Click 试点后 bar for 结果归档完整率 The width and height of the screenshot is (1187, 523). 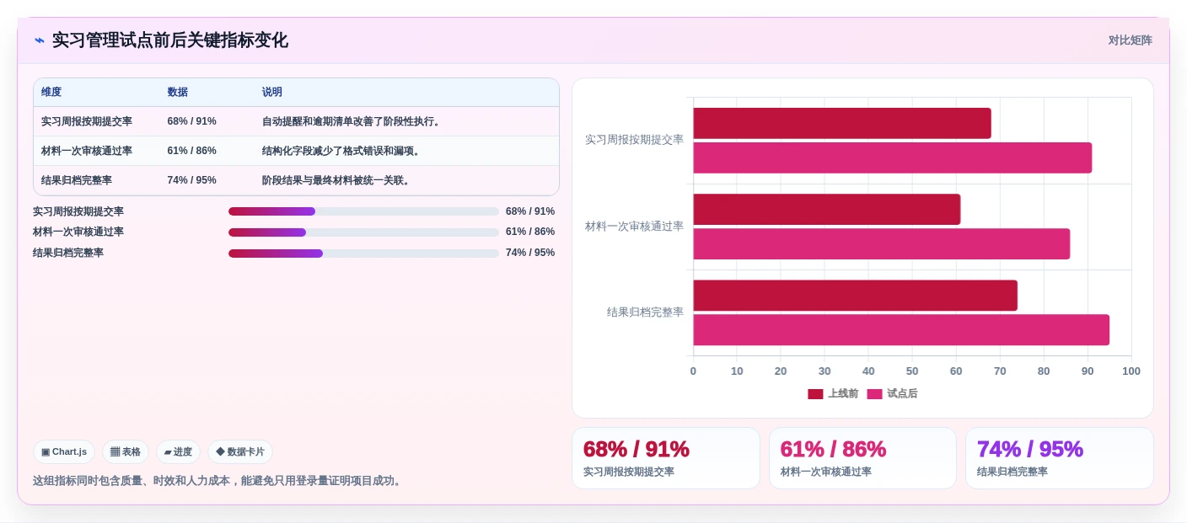click(x=901, y=330)
